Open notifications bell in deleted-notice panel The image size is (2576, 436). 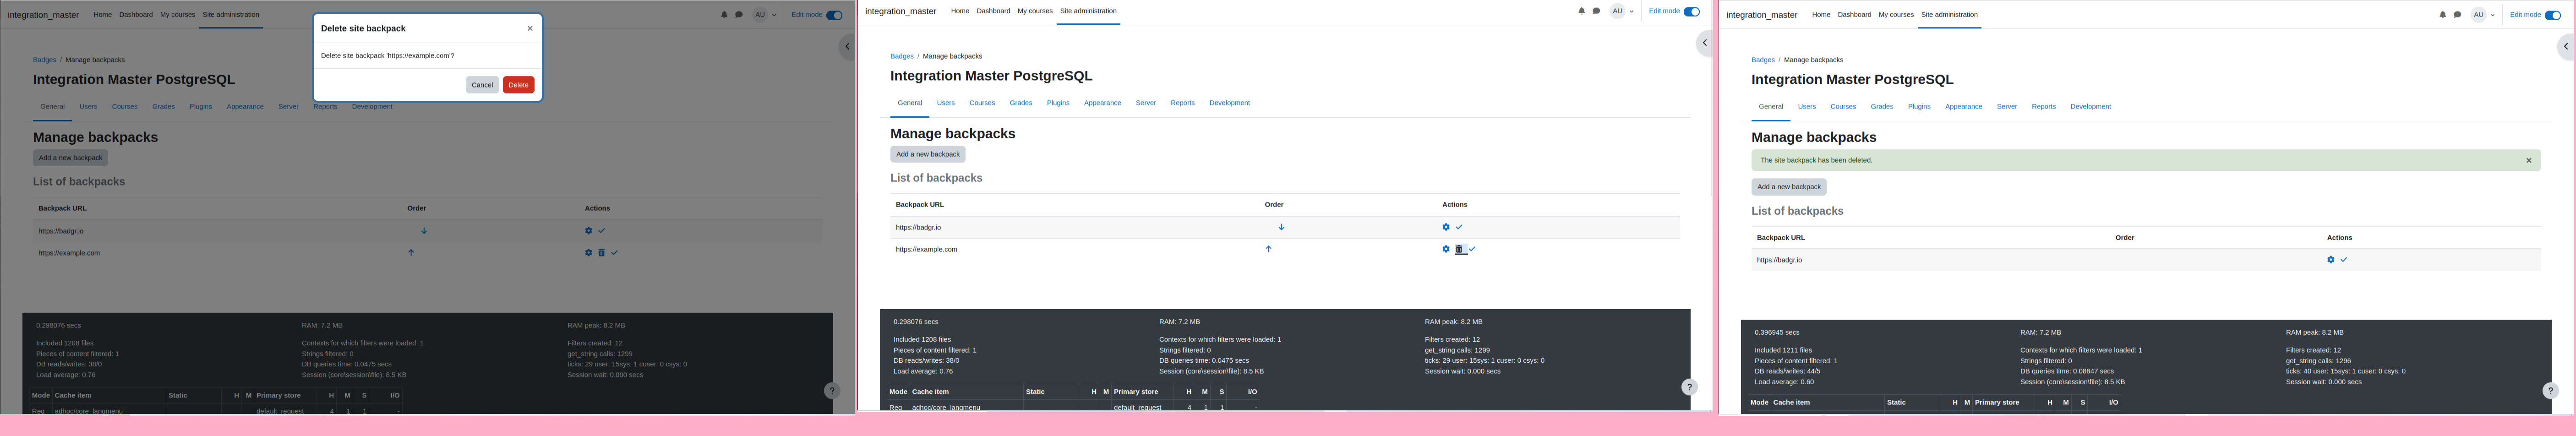pyautogui.click(x=2443, y=15)
